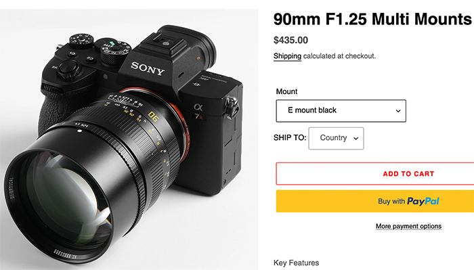
Task: Click the SONY logo on camera photo
Action: (148, 68)
